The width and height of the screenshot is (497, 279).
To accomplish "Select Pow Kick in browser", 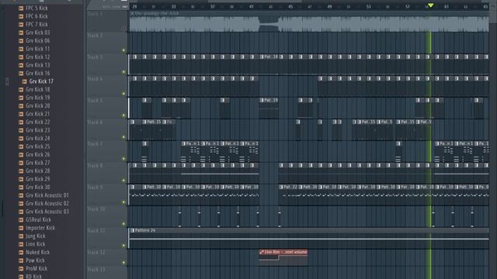I will point(35,260).
